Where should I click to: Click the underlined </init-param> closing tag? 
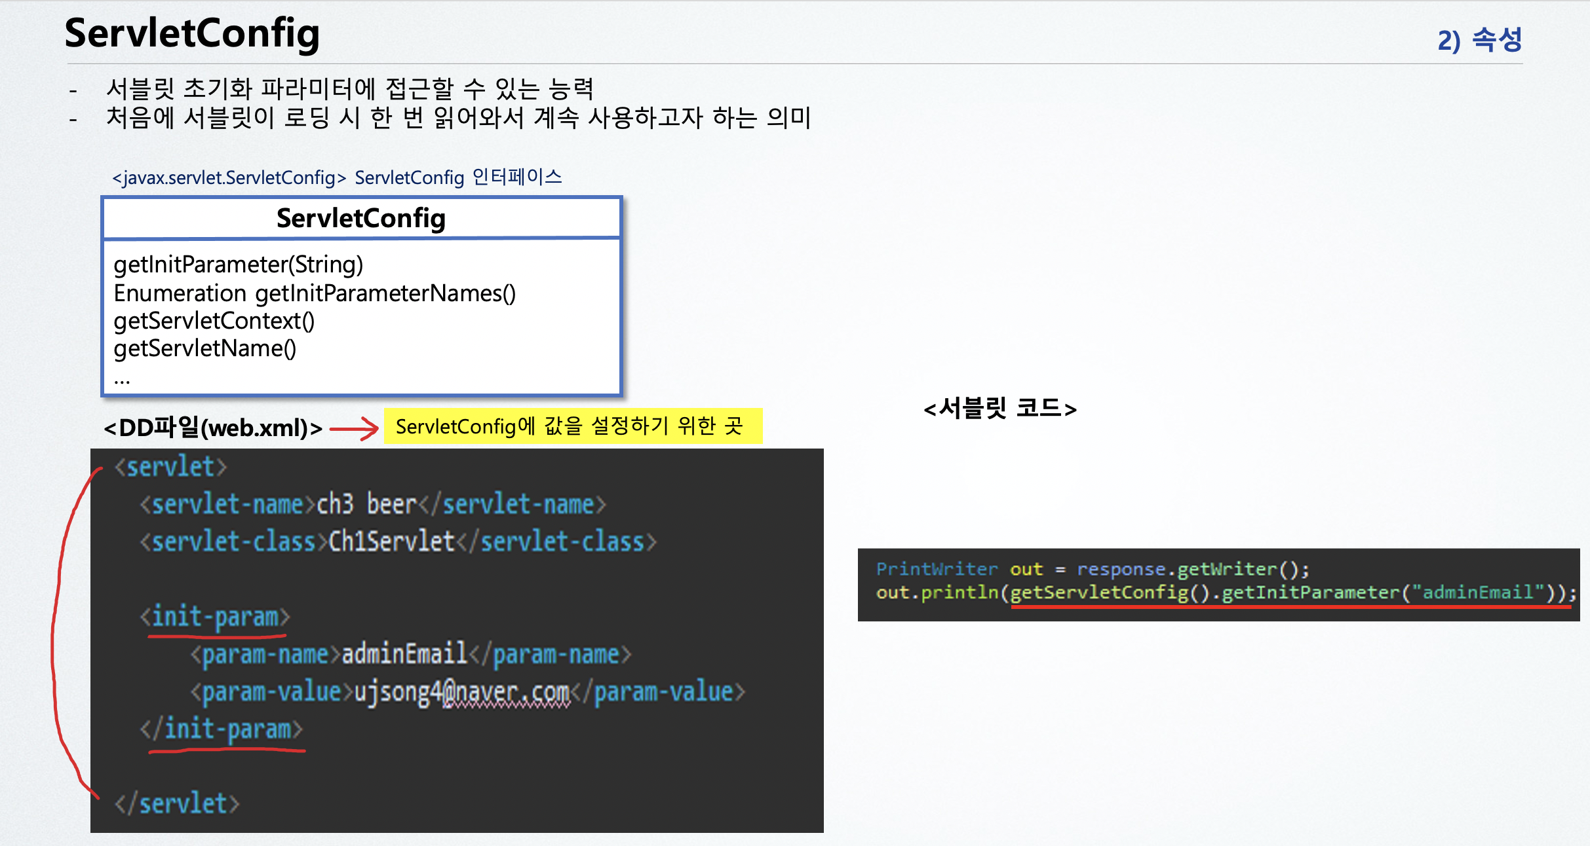point(222,729)
